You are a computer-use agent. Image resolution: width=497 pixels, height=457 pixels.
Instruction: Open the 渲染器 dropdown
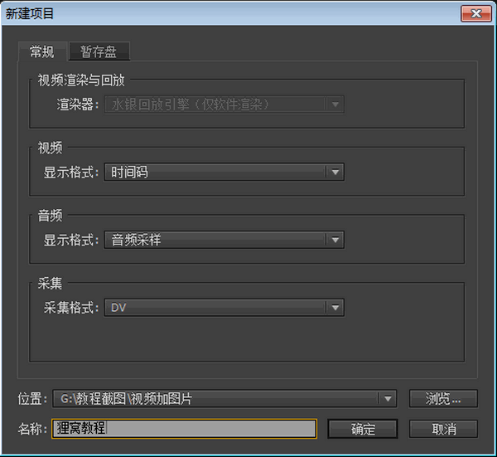[224, 105]
